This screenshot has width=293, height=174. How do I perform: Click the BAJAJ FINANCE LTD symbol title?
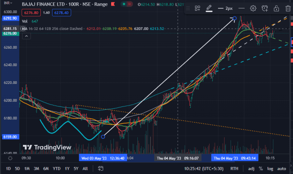[44, 4]
